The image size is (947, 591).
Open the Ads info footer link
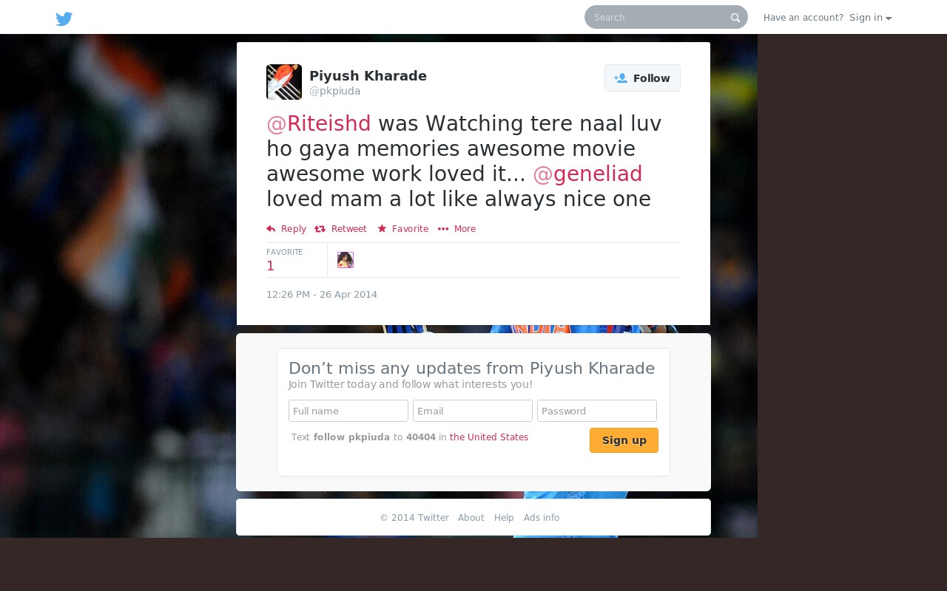[x=542, y=518]
